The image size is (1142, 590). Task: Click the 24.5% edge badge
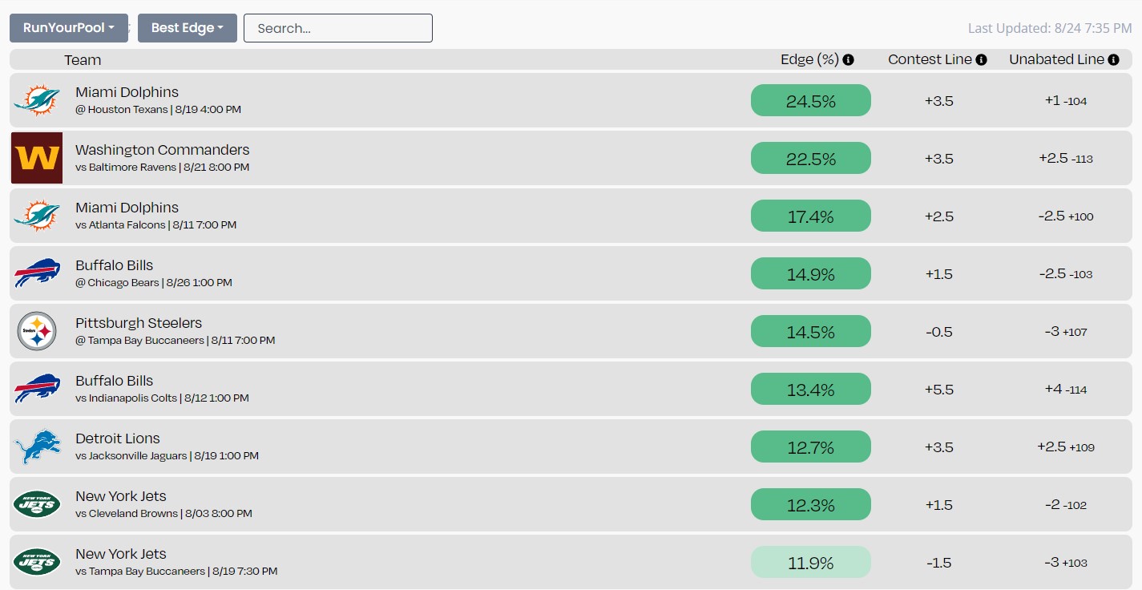pos(811,100)
